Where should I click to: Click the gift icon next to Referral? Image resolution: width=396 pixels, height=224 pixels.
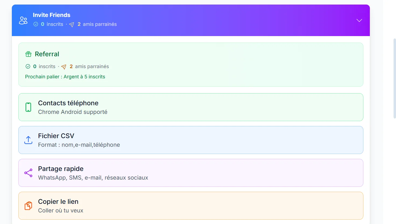(x=28, y=54)
